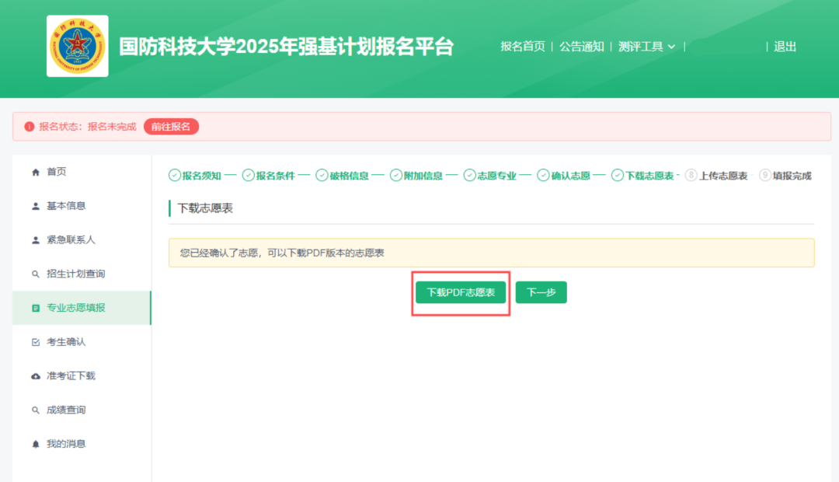Viewport: 839px width, 482px height.
Task: Click the check circle of 报名须知 step
Action: coord(175,176)
